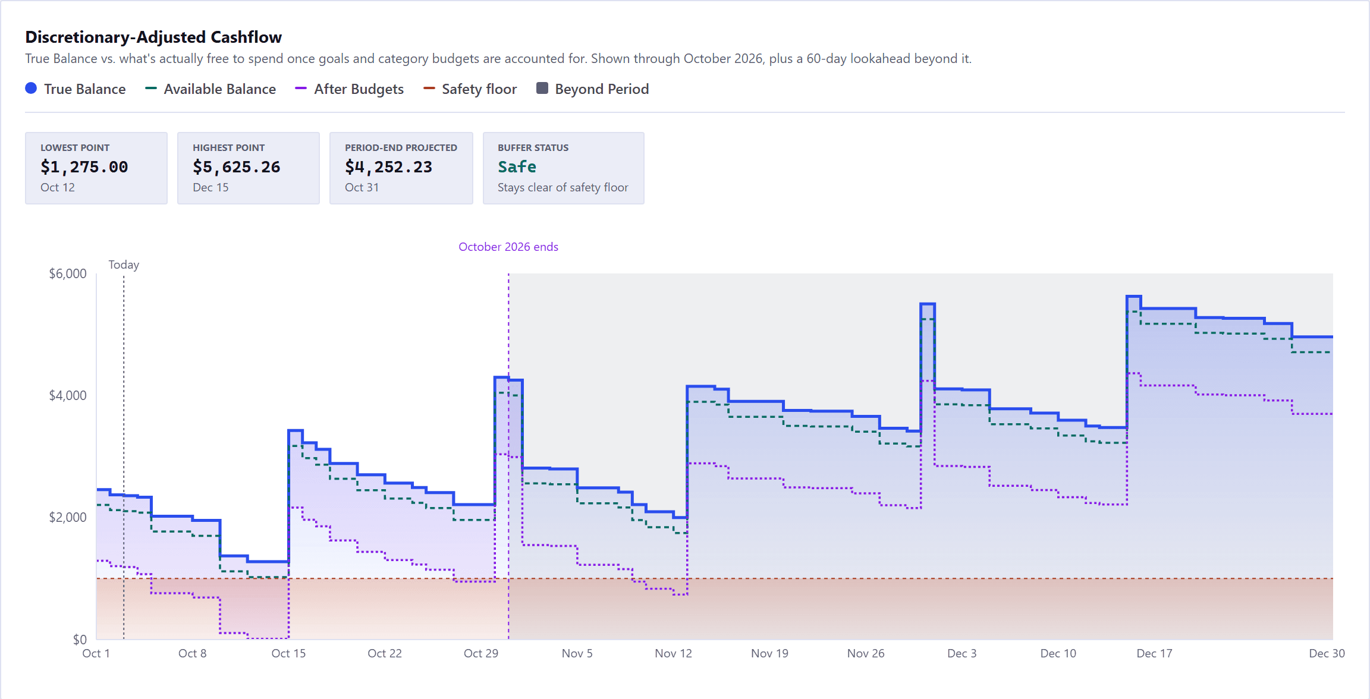Click the 'Dec 3' x-axis label
This screenshot has height=699, width=1370.
(x=962, y=653)
